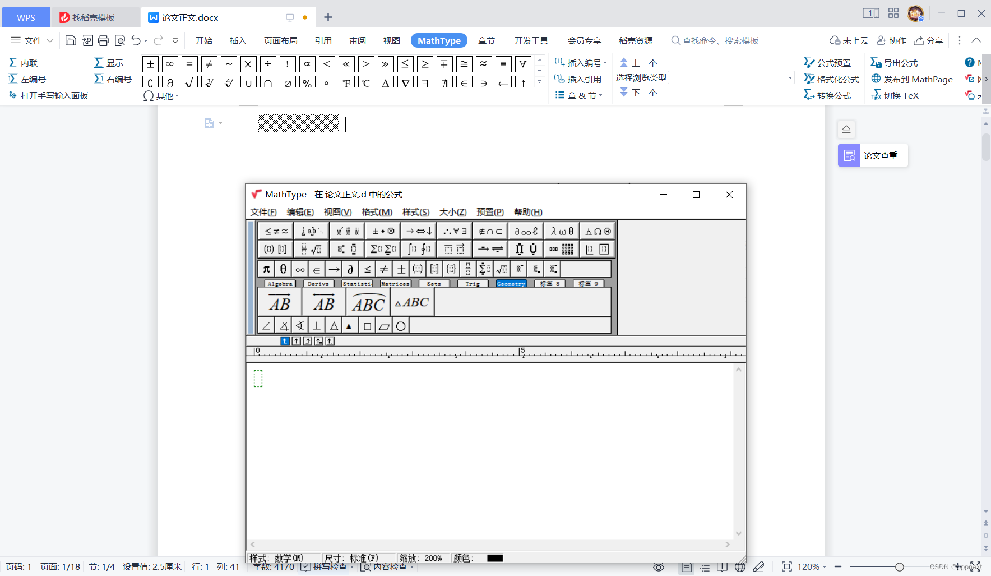
Task: Insert the angle symbol in Geometry bar
Action: (267, 326)
